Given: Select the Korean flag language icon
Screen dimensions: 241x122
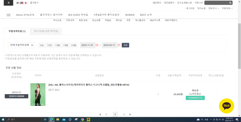Looking at the screenshot, I should click(18, 3).
